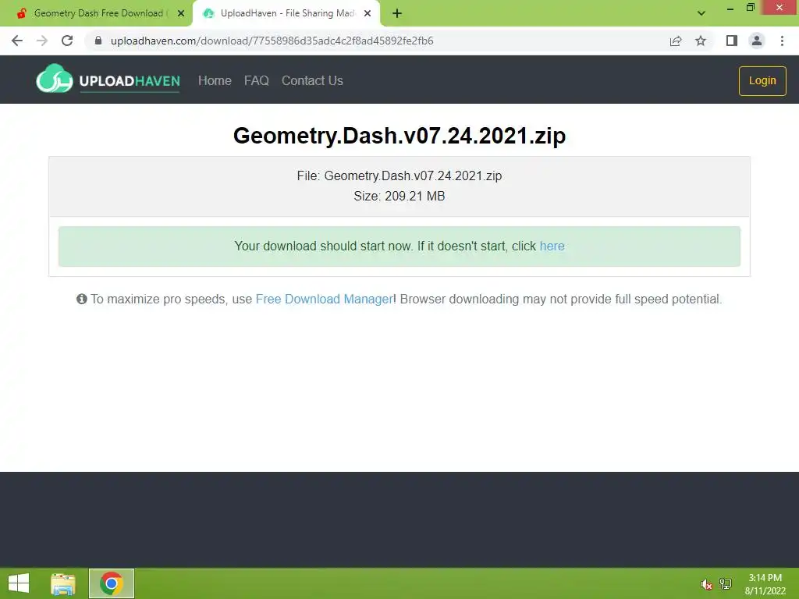Open a new browser tab

pos(397,13)
